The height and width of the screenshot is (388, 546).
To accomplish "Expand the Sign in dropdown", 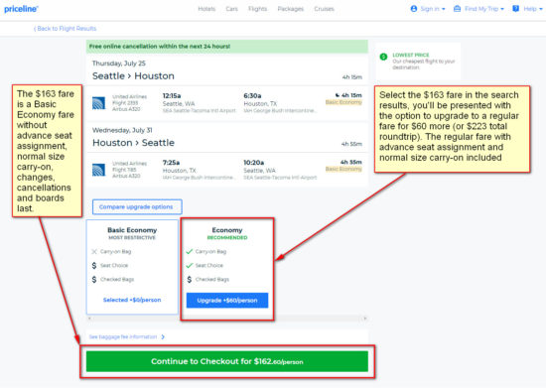I will click(432, 9).
